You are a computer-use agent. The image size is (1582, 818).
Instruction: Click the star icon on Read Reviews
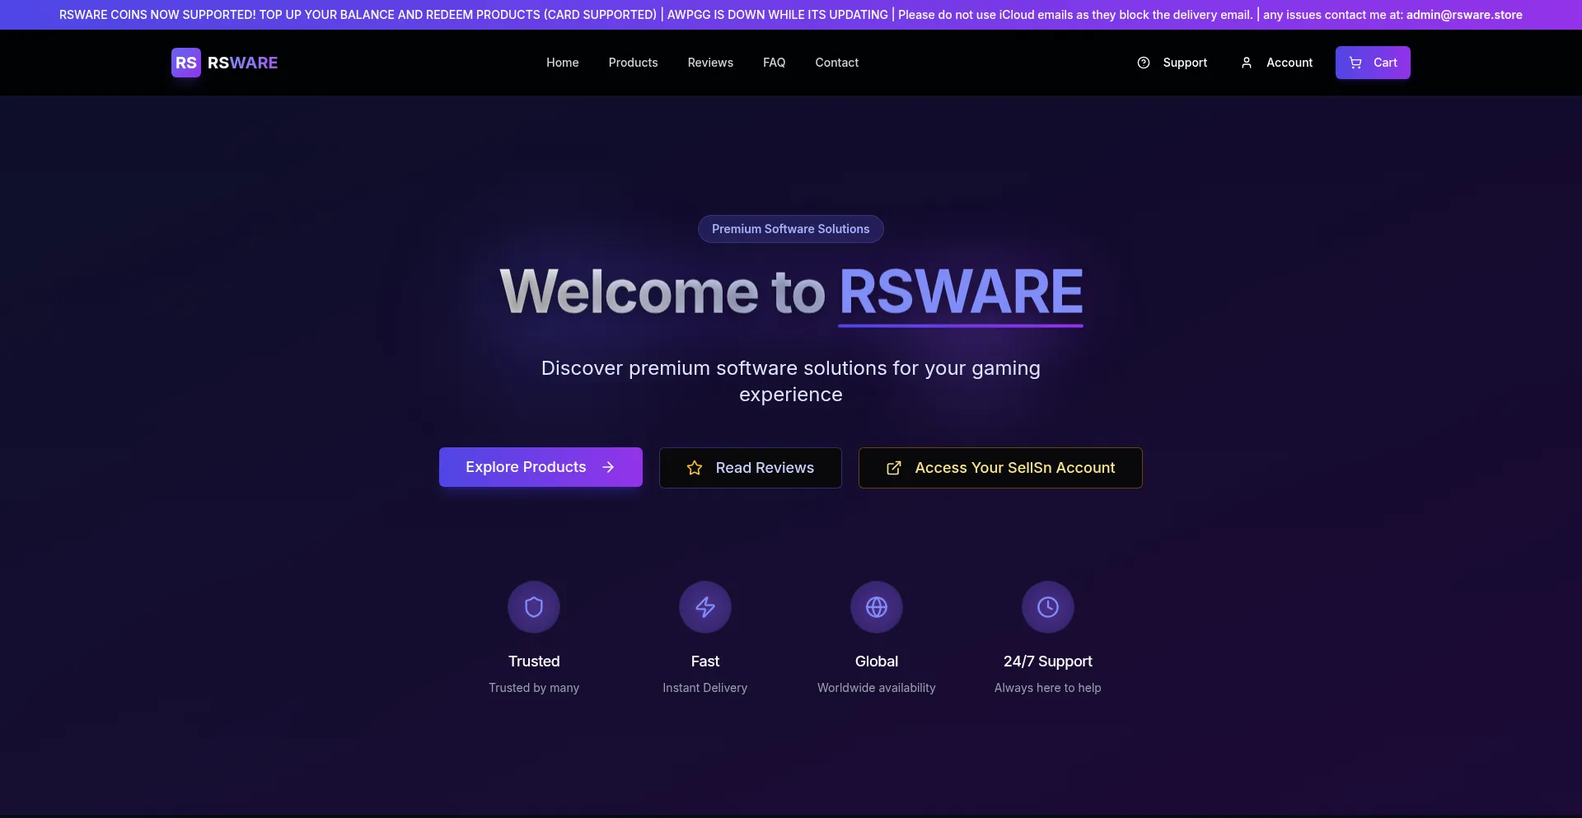point(695,468)
